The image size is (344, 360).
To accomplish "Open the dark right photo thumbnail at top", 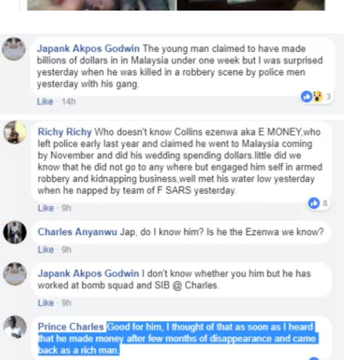I will click(x=251, y=5).
